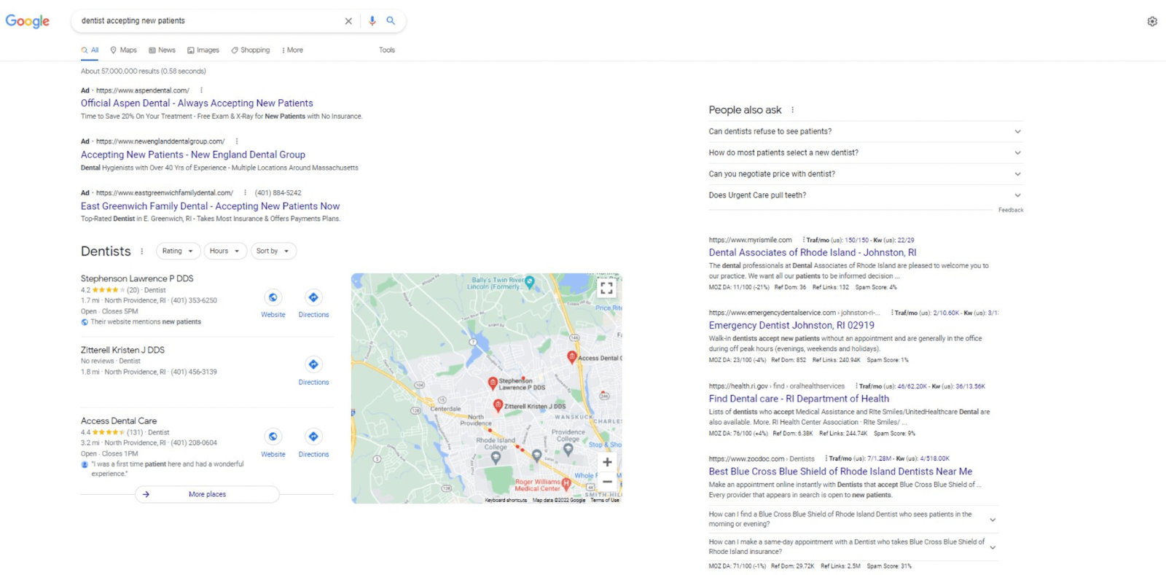This screenshot has width=1166, height=575.
Task: Open Best Blue Cross Blue Shield result
Action: click(x=840, y=472)
